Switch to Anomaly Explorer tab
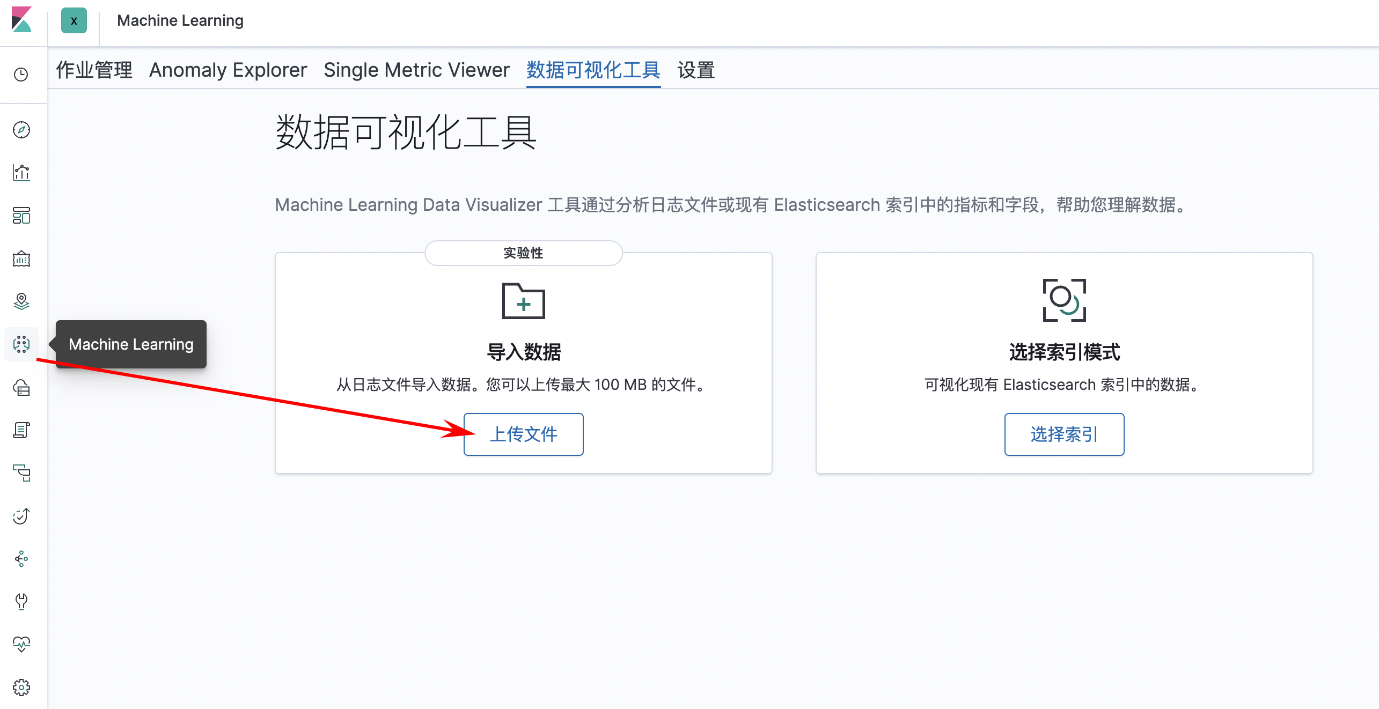The height and width of the screenshot is (709, 1379). point(228,70)
